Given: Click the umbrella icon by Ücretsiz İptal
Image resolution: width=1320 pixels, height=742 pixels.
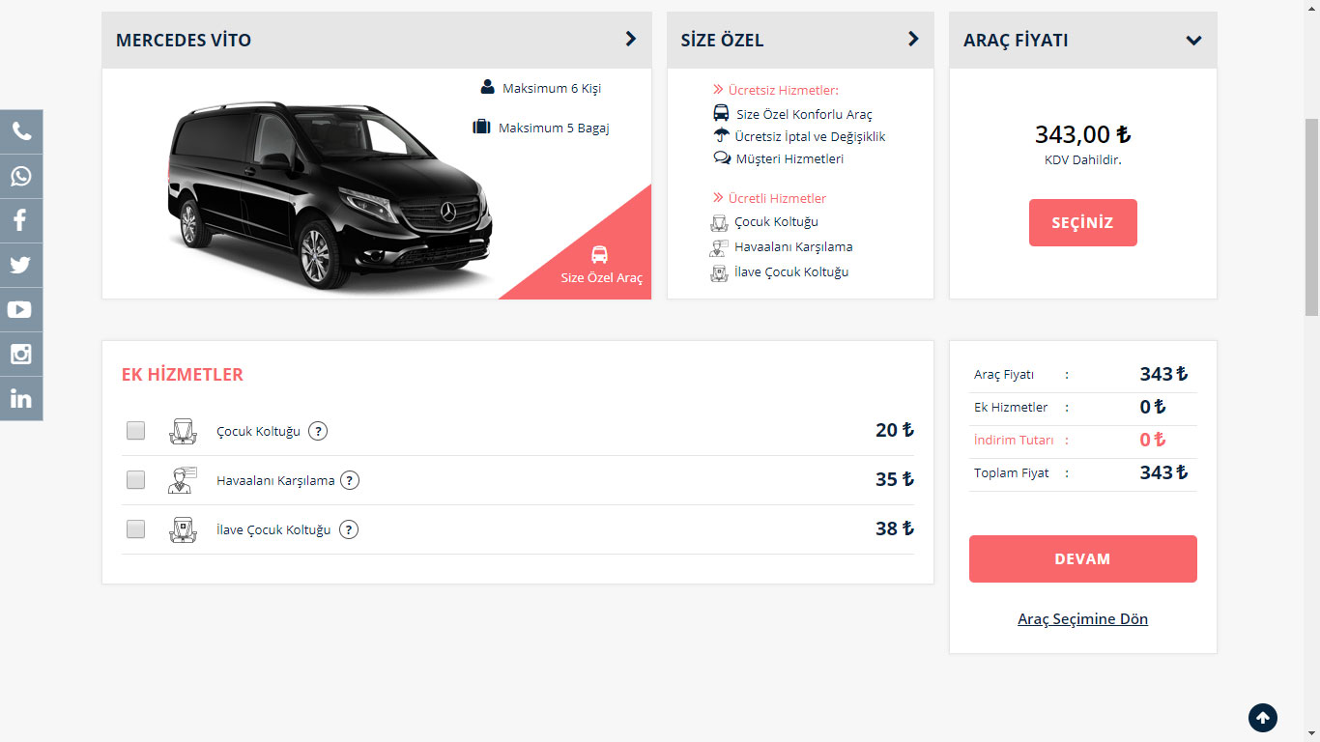Looking at the screenshot, I should 721,135.
